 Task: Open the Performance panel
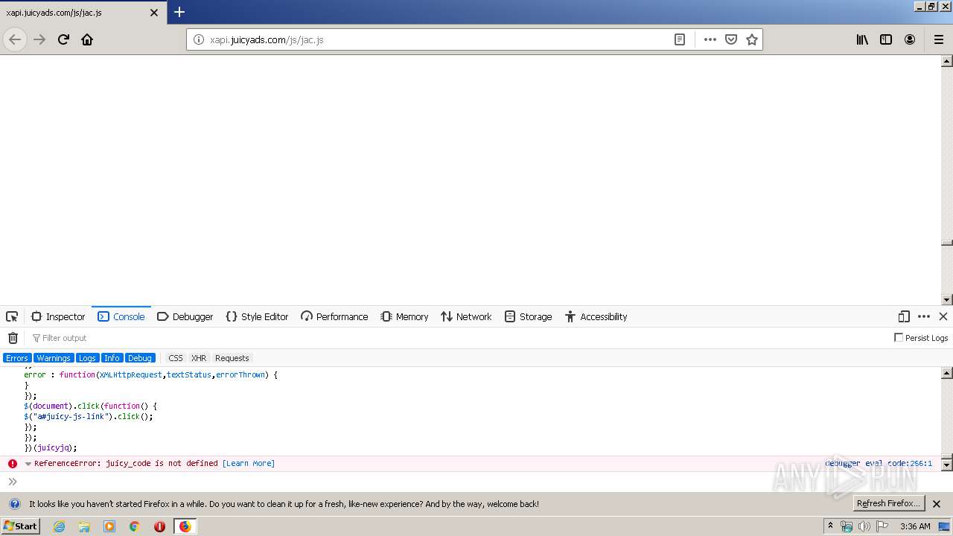coord(334,316)
